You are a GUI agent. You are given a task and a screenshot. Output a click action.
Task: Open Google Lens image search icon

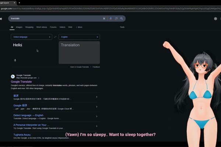coord(116,19)
